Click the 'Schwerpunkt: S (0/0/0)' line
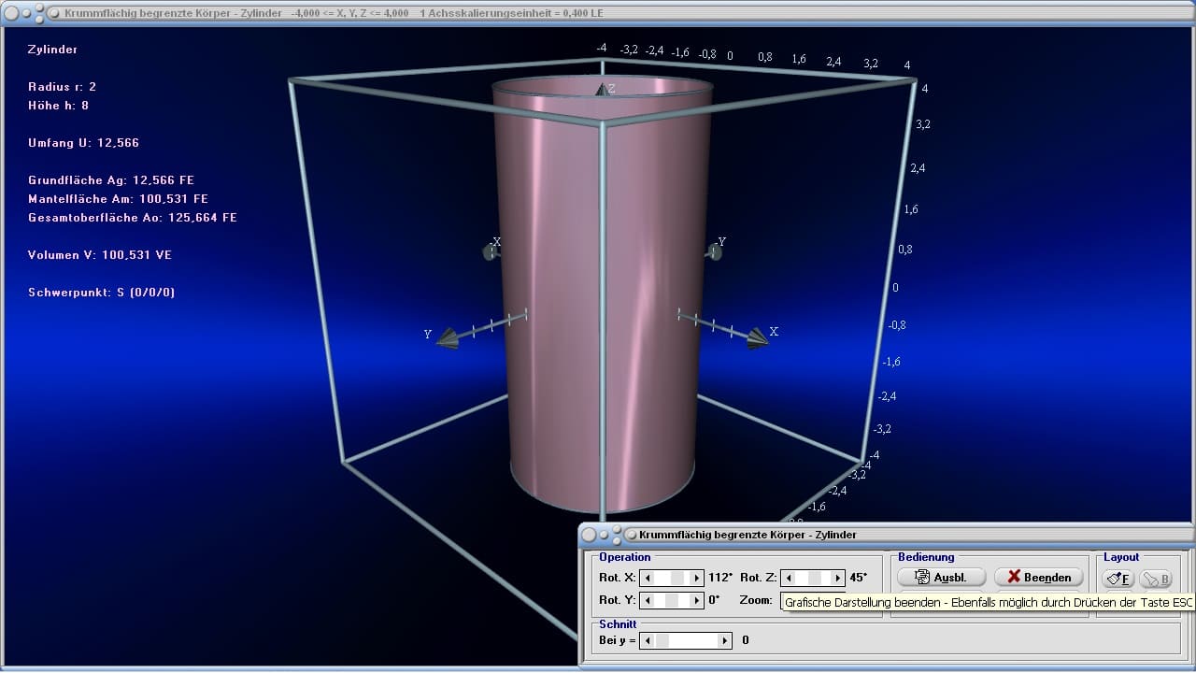Viewport: 1196px width, 673px height. point(102,293)
